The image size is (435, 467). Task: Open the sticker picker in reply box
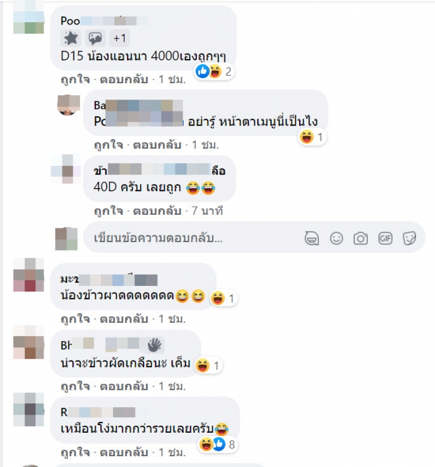point(409,239)
